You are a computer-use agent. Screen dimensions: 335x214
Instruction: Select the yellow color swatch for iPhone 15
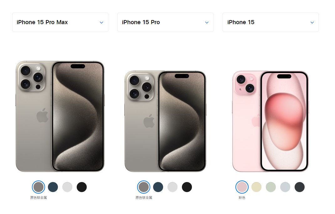pos(256,187)
